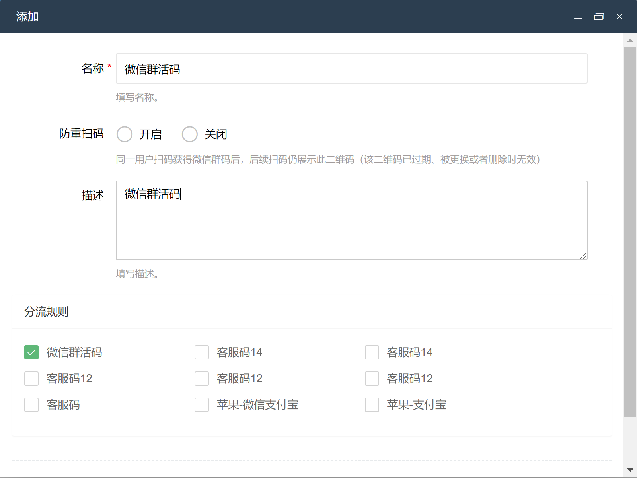This screenshot has height=478, width=637.
Task: Check the 客服码 checkbox
Action: pyautogui.click(x=31, y=405)
